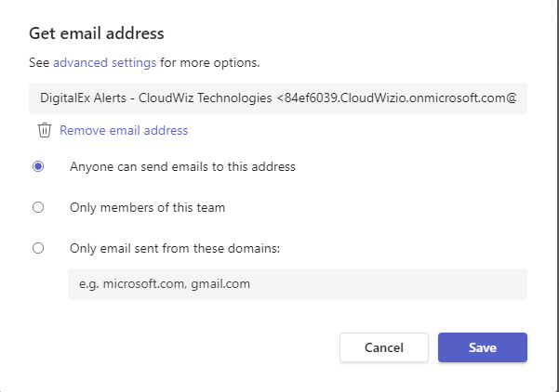This screenshot has height=392, width=559.
Task: Click the word "See" before advanced settings
Action: pos(39,63)
